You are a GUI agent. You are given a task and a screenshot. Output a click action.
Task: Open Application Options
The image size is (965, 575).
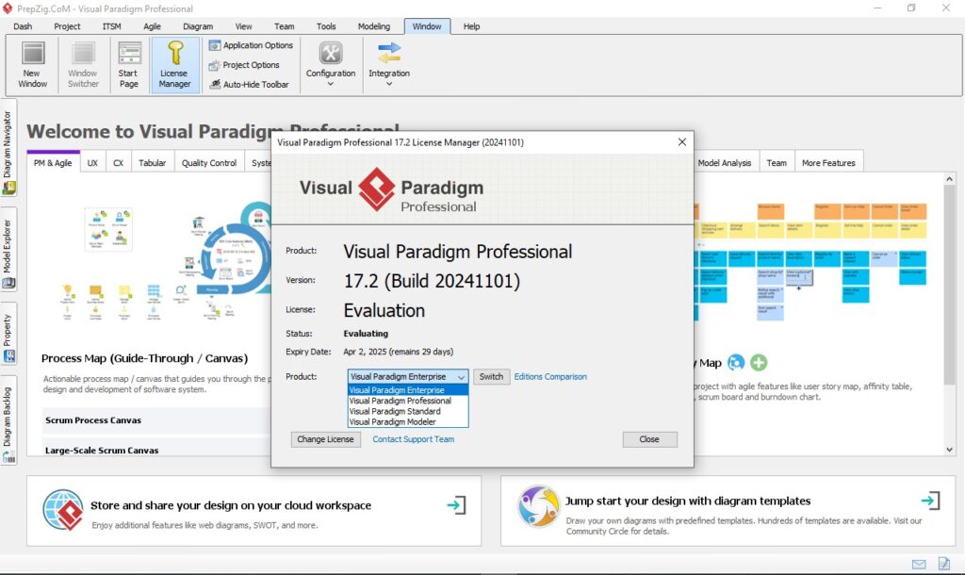click(251, 45)
